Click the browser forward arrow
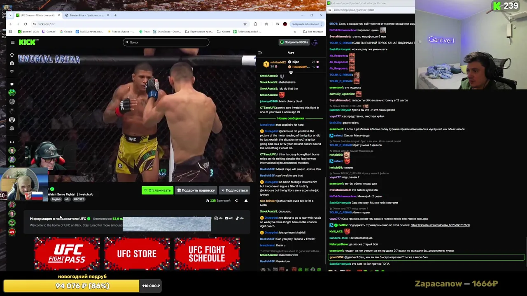527x296 pixels. click(x=18, y=24)
